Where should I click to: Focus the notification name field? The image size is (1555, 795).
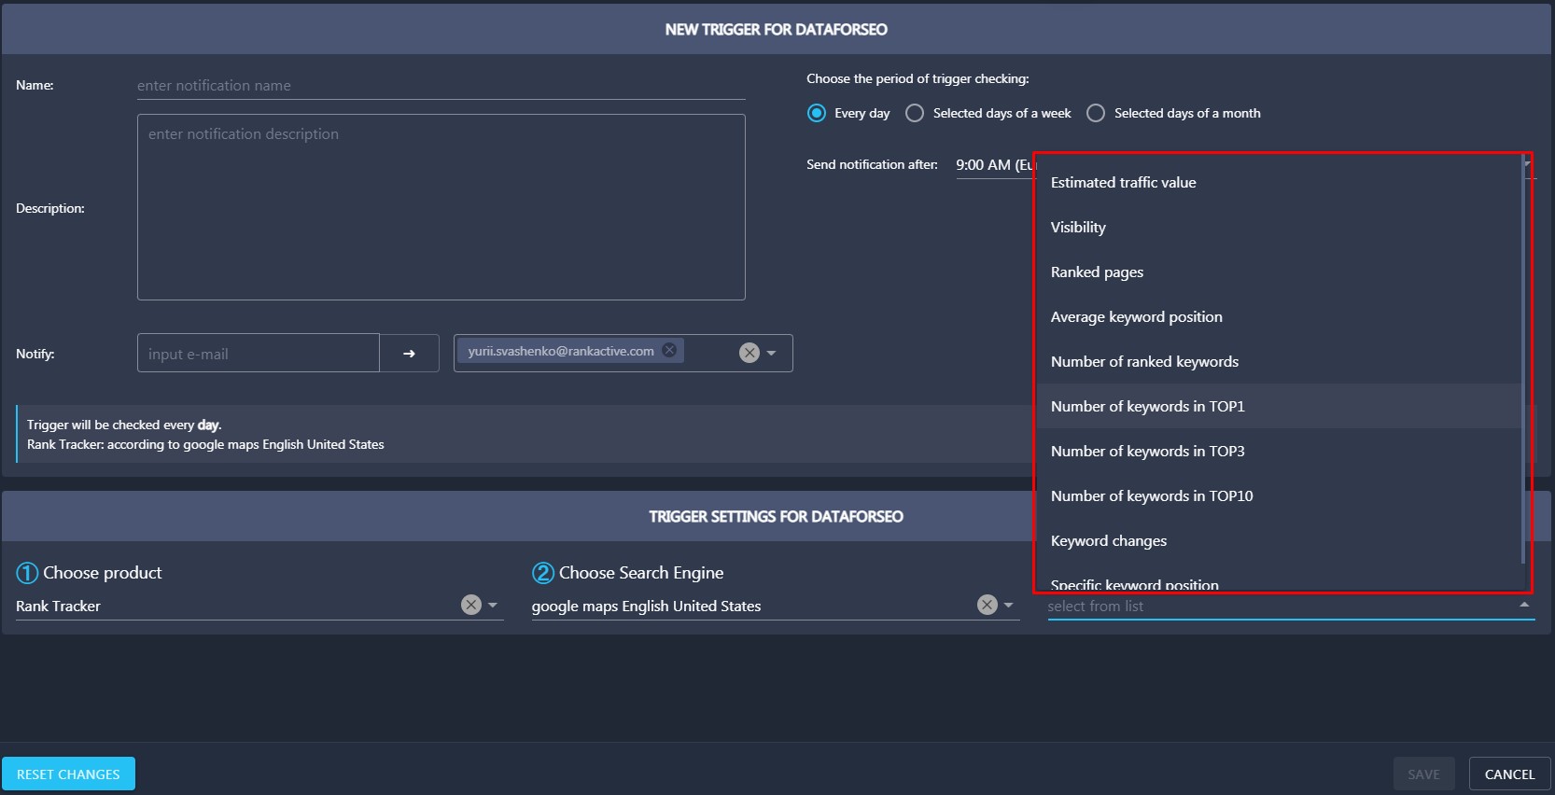(x=441, y=86)
